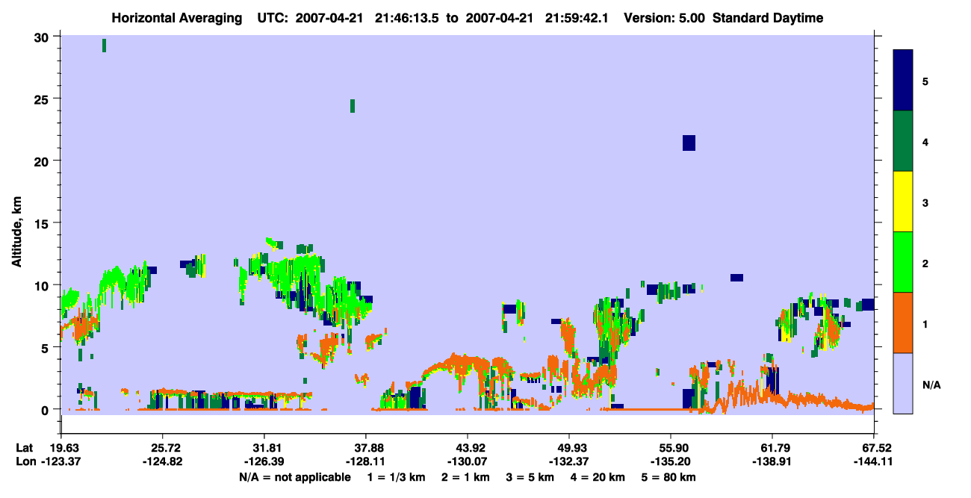Click the "5 = 80 km" legend entry
The height and width of the screenshot is (498, 971).
tap(669, 477)
